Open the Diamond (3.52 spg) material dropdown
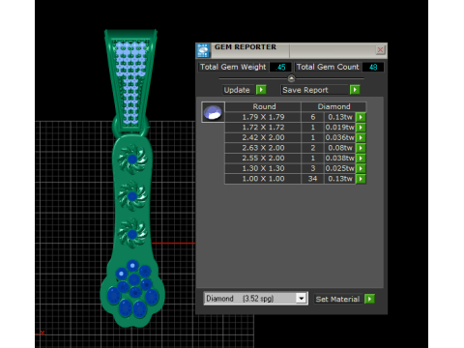 302,299
